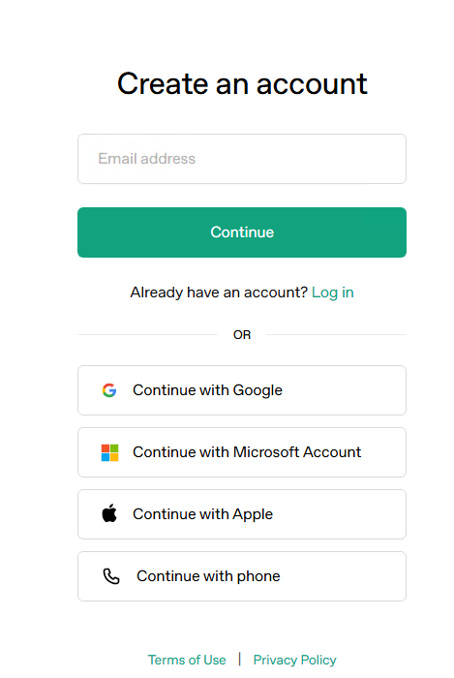Click the Create an account heading
Screen dimensions: 454x678
[x=242, y=83]
